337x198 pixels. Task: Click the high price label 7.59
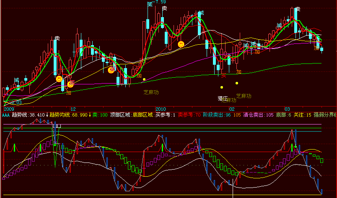click(x=161, y=2)
